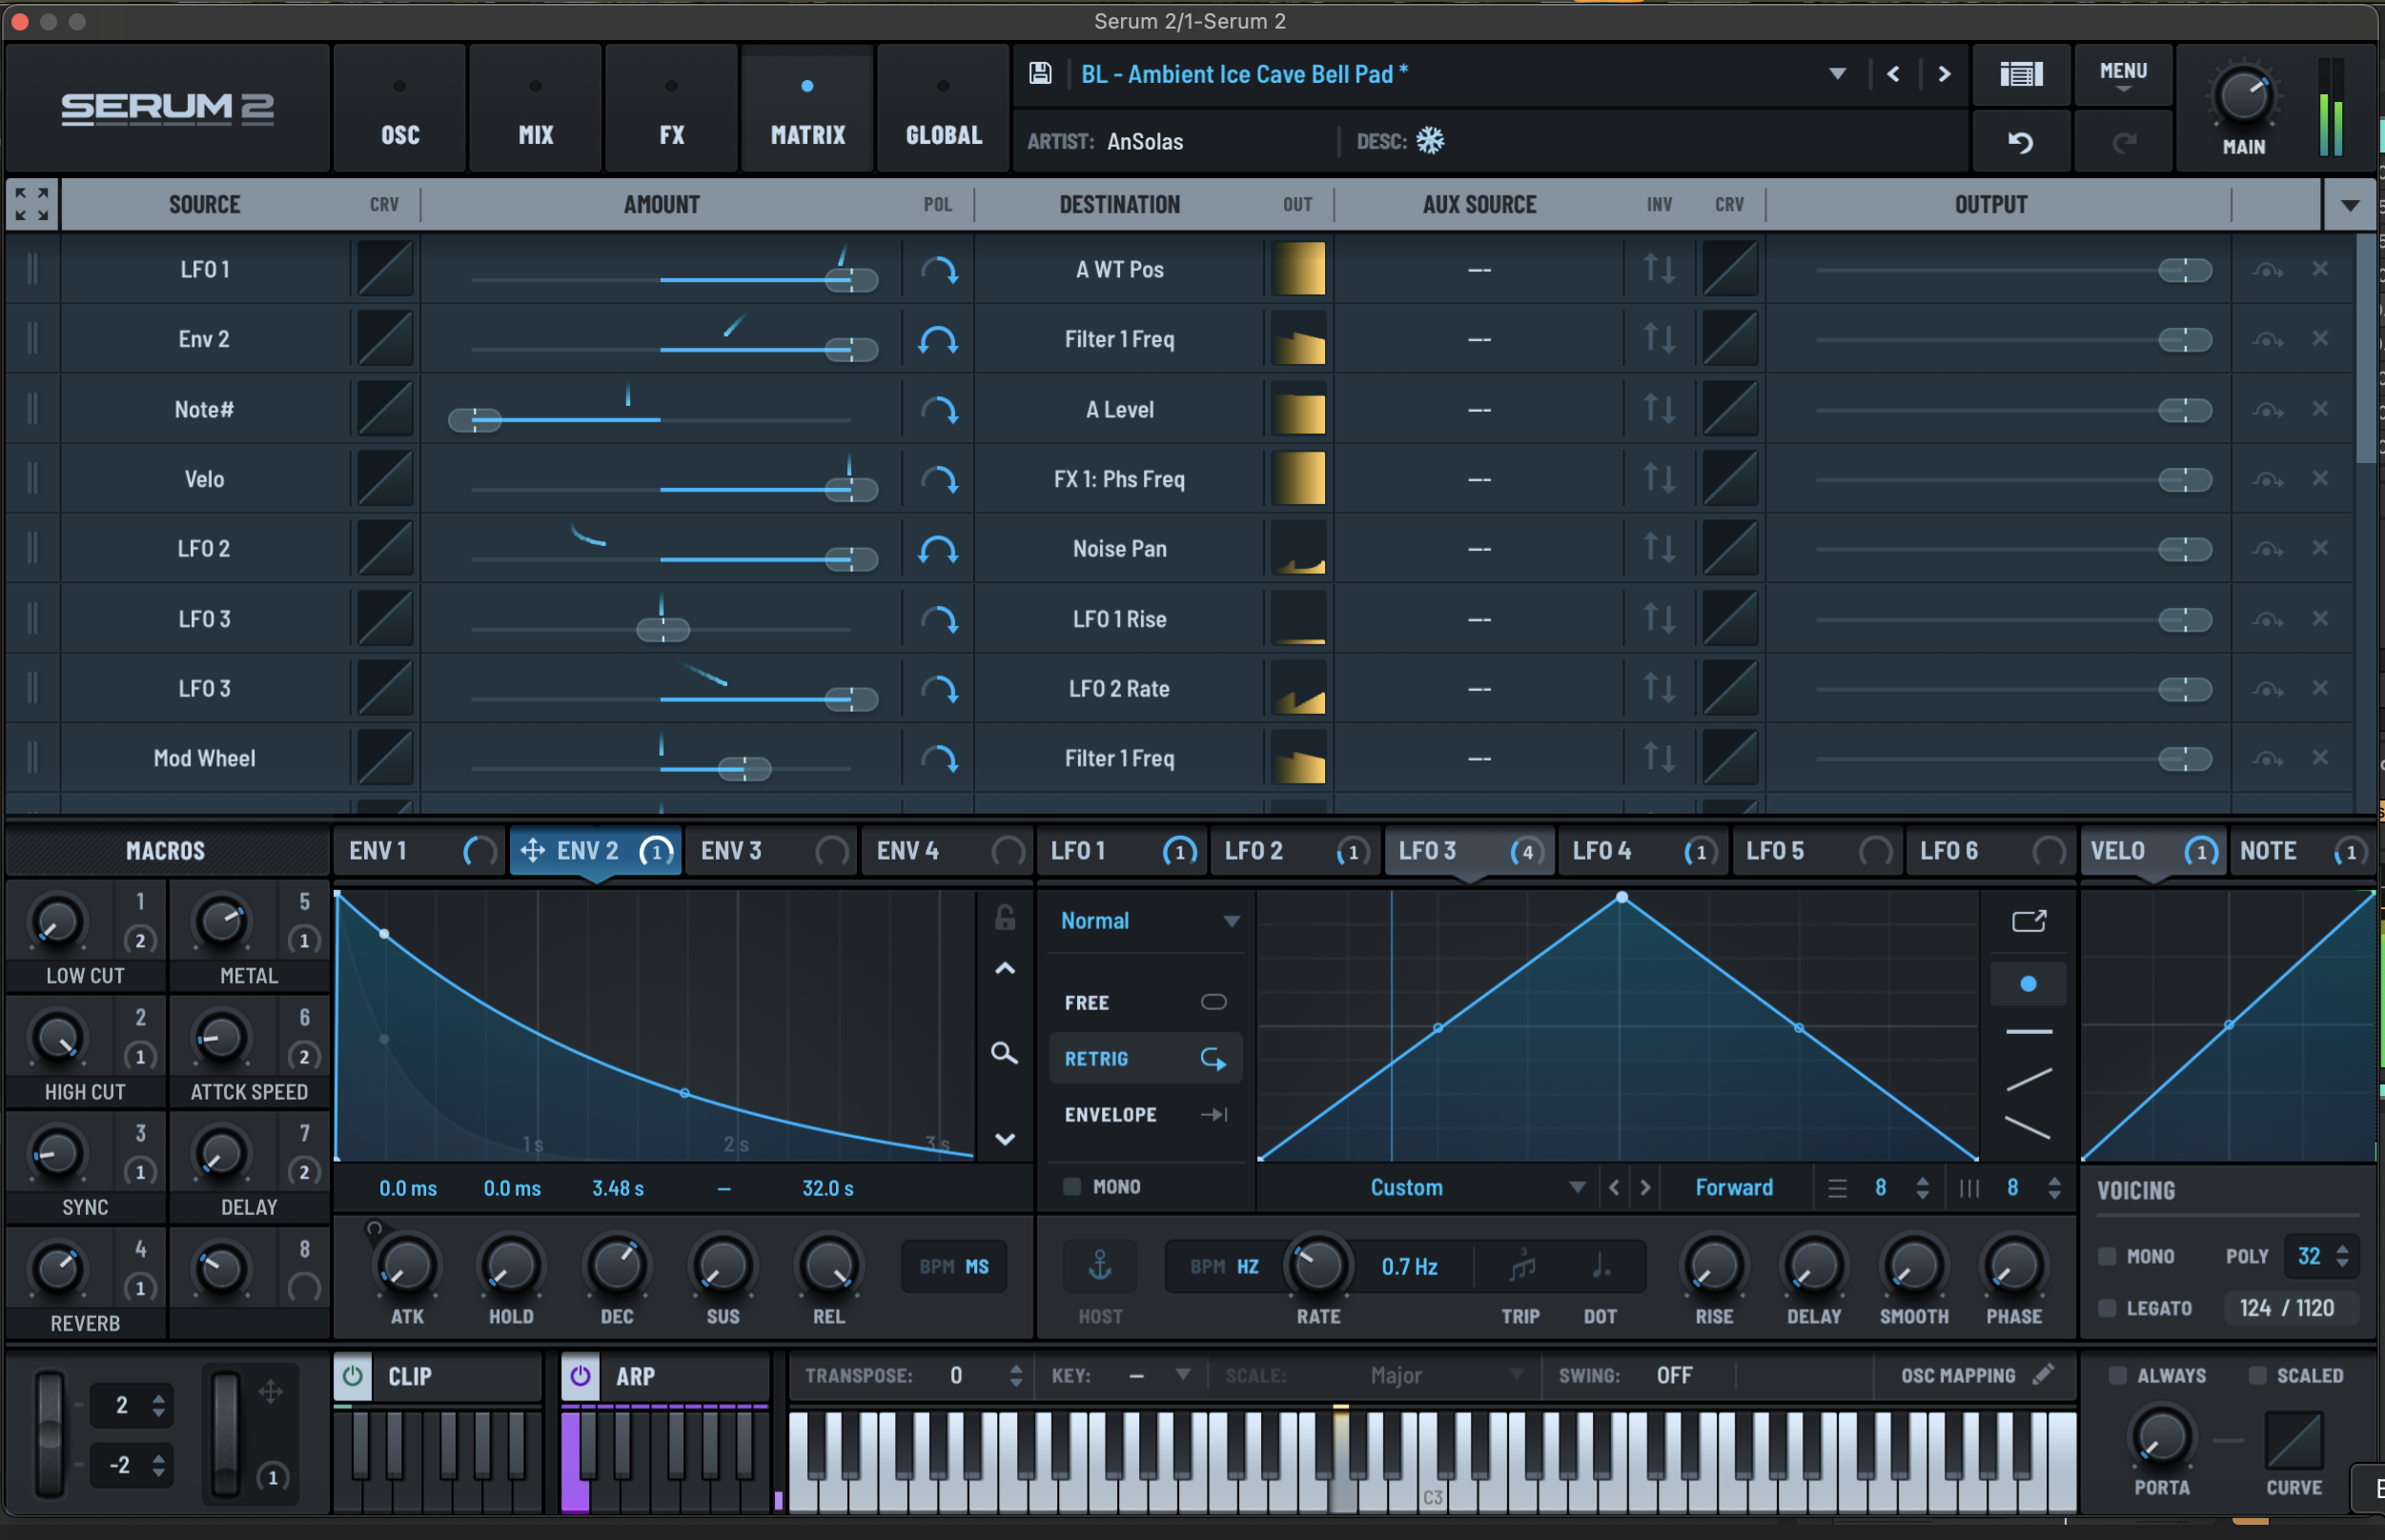
Task: Adjust the POLY 32 voice count stepper
Action: (x=2342, y=1256)
